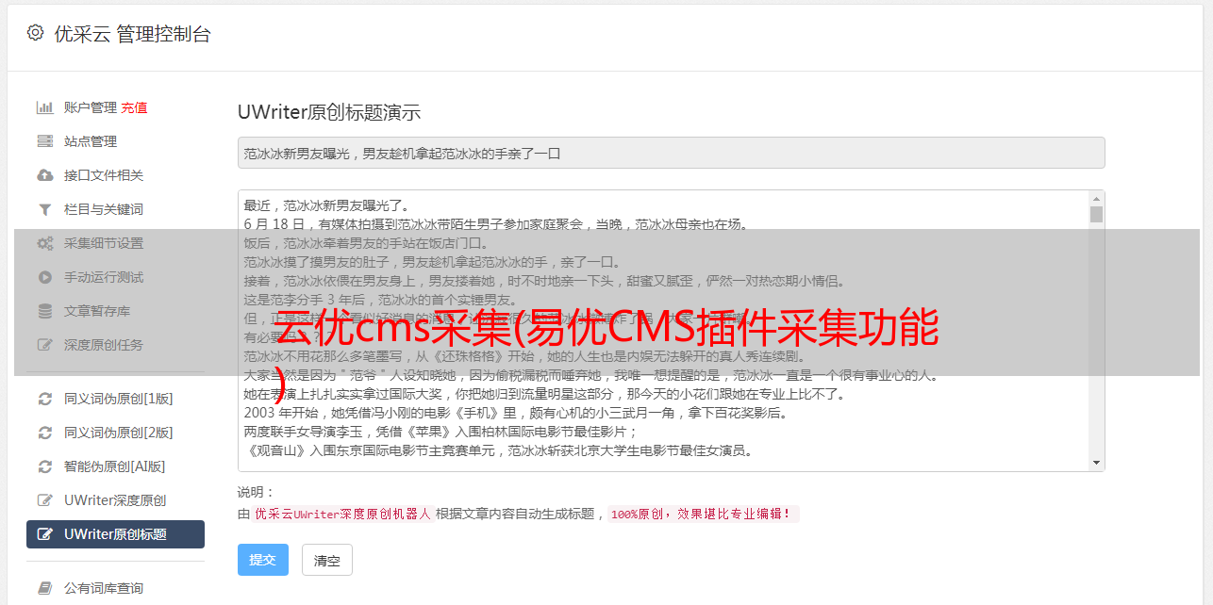Click the 深度原创任务 edit icon

[x=44, y=345]
